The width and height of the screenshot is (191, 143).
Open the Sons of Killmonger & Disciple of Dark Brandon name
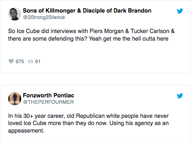87,11
